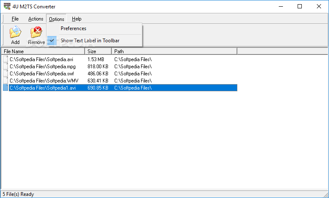
Task: Click the file icon beside Softpedia1.avi
Action: point(5,88)
